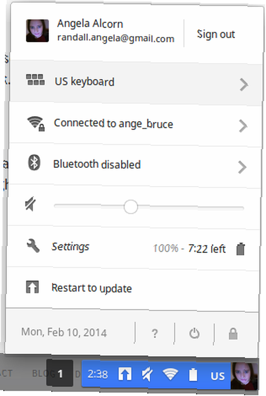The width and height of the screenshot is (266, 396).
Task: Click the Sign out button
Action: (216, 34)
